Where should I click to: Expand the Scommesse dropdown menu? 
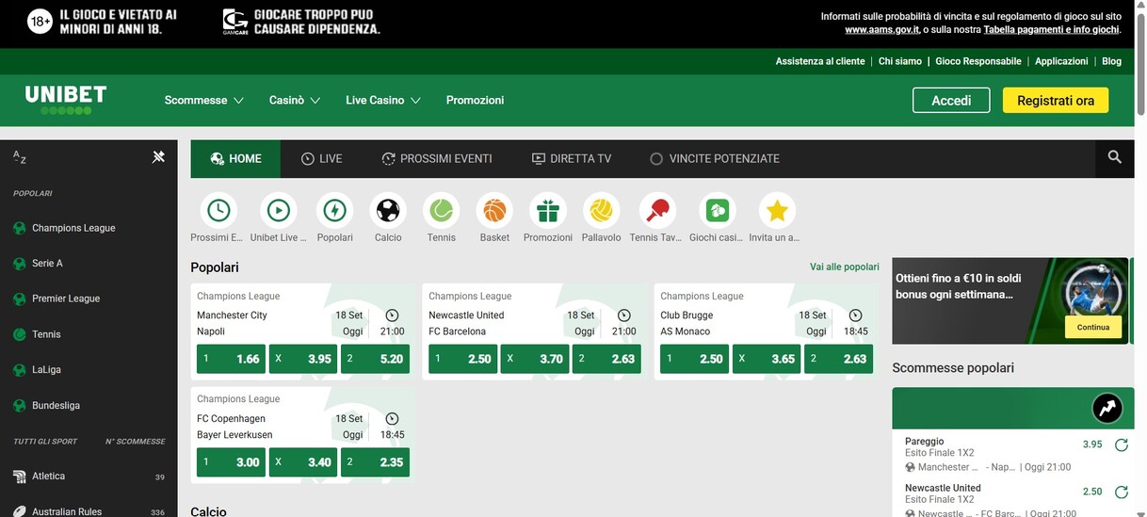(203, 100)
